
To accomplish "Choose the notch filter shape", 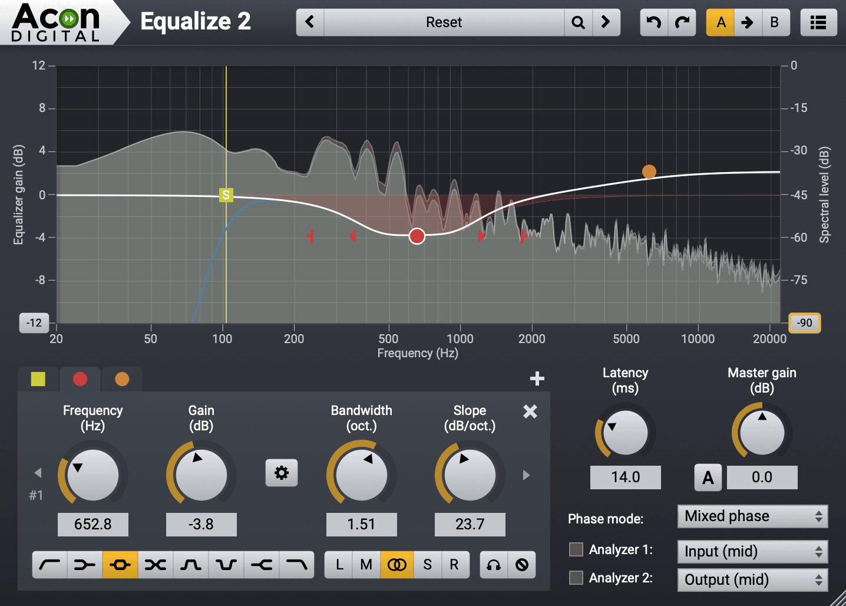I will point(226,564).
